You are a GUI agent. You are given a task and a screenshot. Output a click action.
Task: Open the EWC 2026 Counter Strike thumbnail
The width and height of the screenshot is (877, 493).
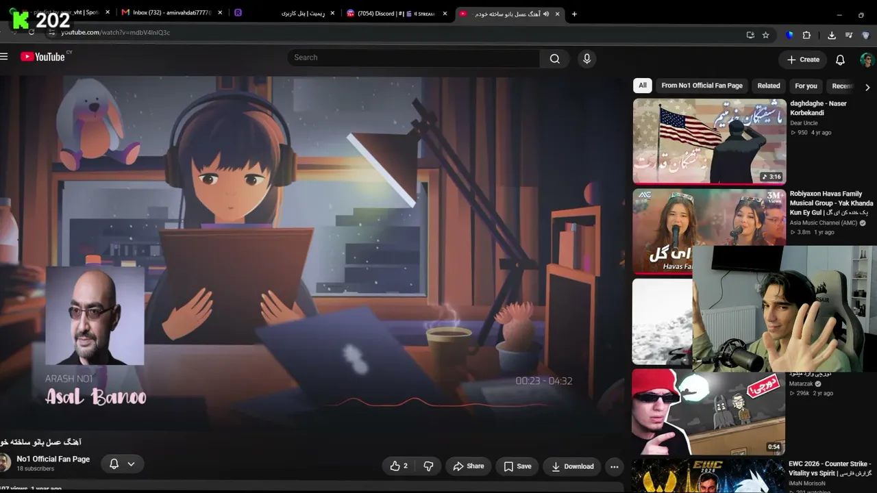(708, 476)
